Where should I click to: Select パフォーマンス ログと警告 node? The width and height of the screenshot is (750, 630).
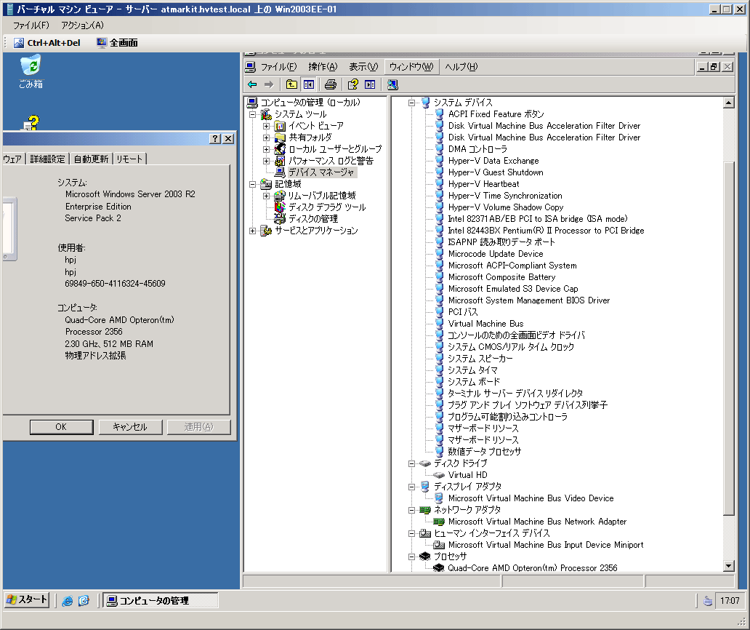pos(331,161)
